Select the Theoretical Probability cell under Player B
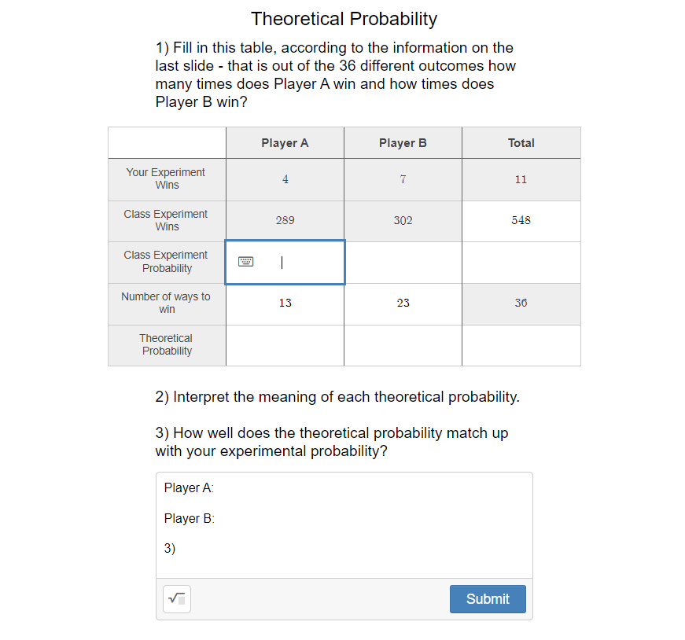The width and height of the screenshot is (685, 640). pos(403,345)
